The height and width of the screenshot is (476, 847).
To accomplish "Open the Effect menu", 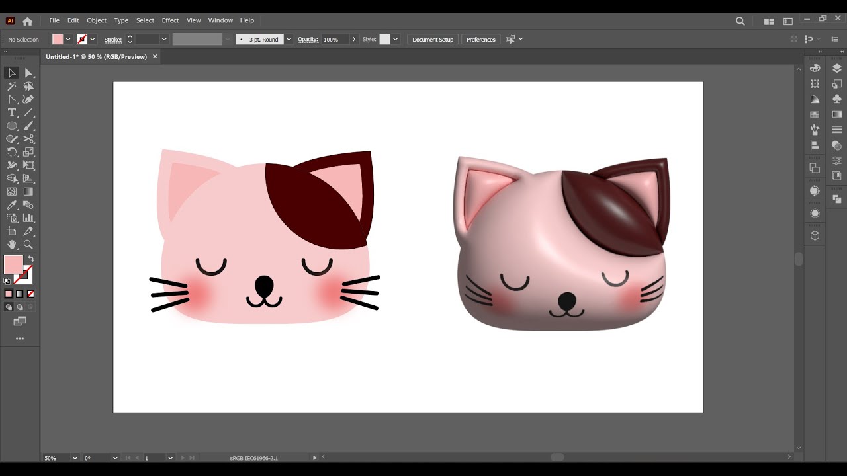I will click(x=170, y=20).
